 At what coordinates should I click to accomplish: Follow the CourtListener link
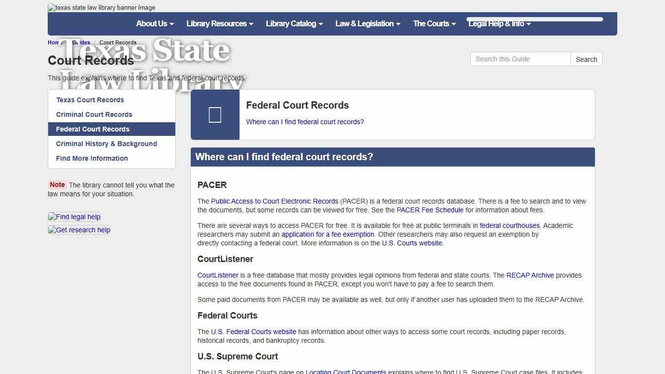[218, 275]
